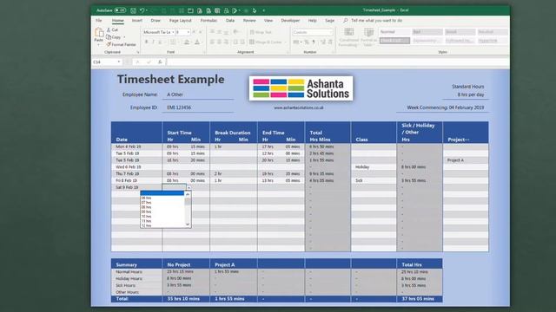The image size is (556, 312).
Task: Click the Orientation icon
Action: tap(235, 32)
